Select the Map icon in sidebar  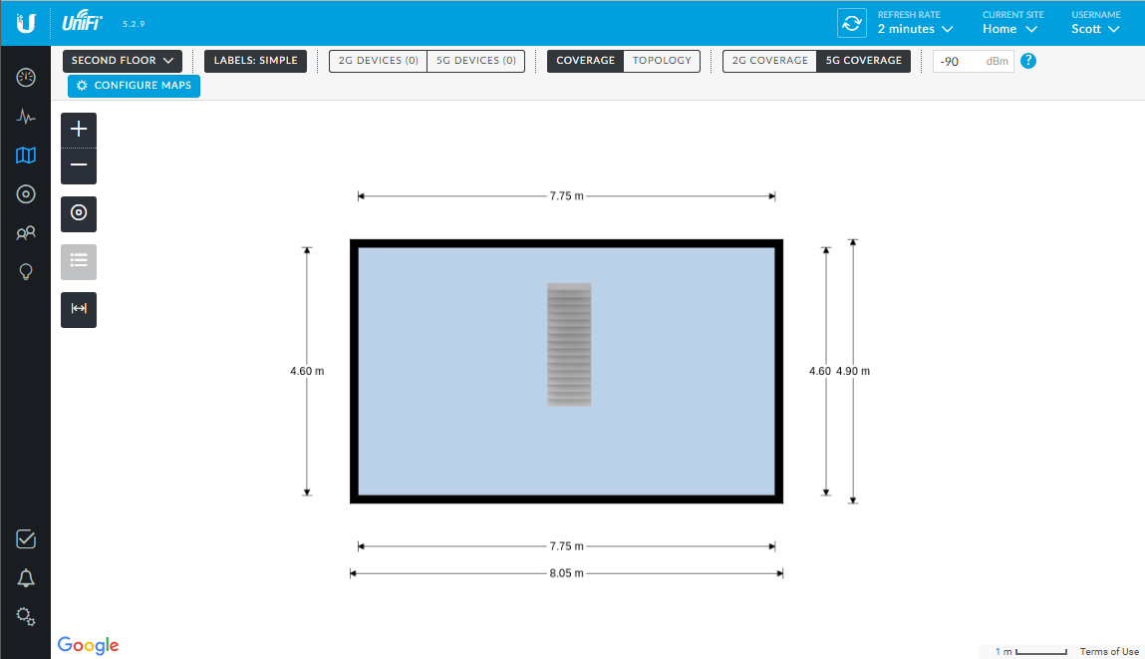[x=26, y=155]
